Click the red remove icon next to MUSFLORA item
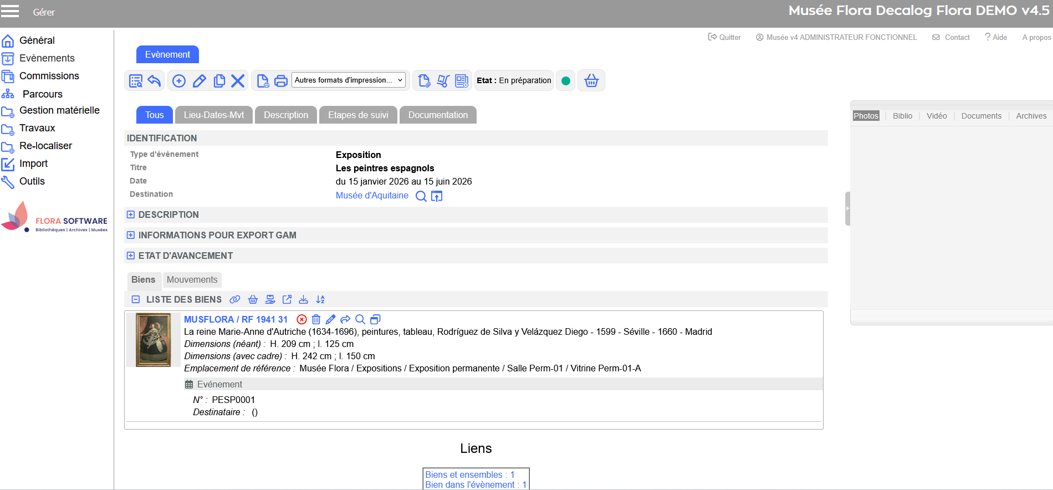The width and height of the screenshot is (1053, 490). click(x=301, y=319)
